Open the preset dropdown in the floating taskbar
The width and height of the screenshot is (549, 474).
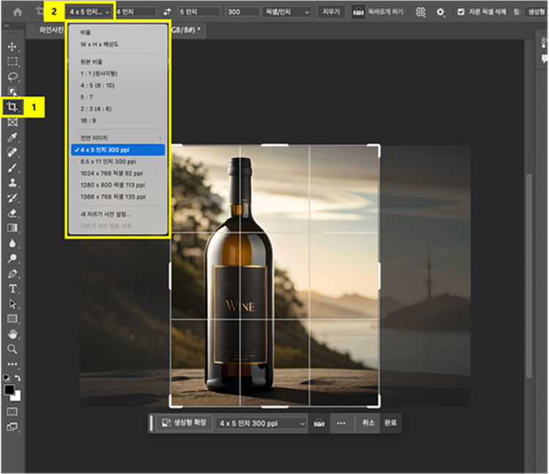pyautogui.click(x=261, y=423)
